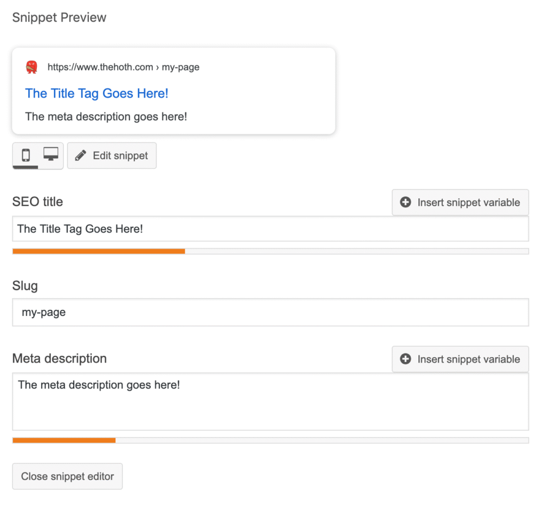Open Insert snippet variable for SEO title
The width and height of the screenshot is (555, 505).
460,202
